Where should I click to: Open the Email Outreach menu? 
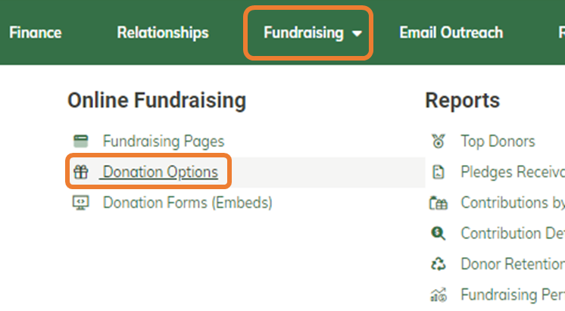tap(451, 33)
